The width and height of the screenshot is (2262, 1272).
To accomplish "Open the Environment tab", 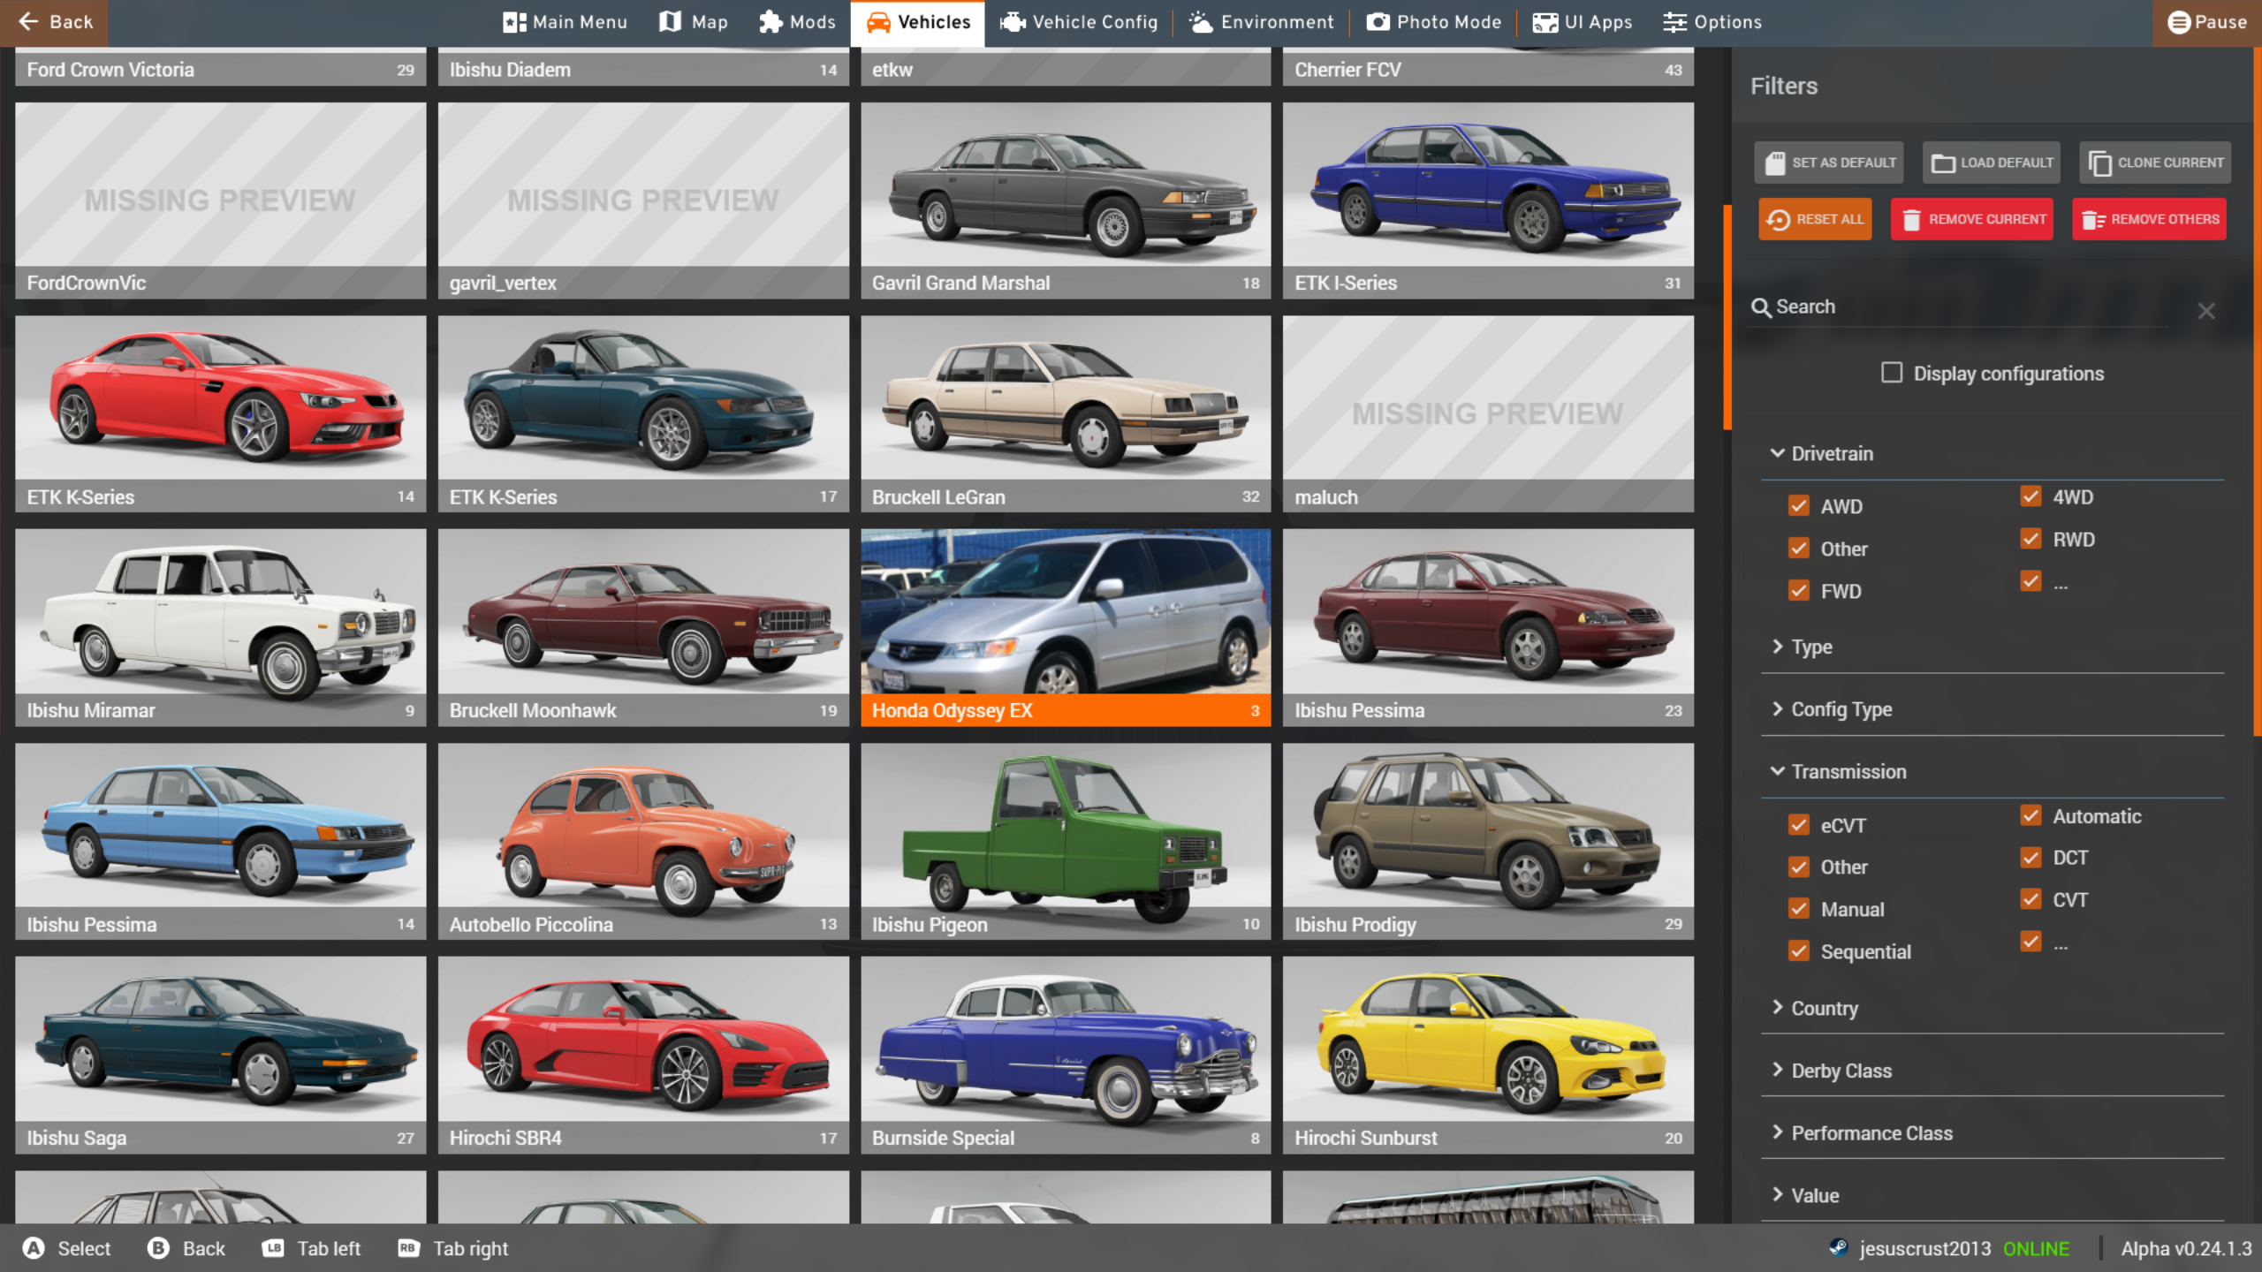I will point(1261,22).
